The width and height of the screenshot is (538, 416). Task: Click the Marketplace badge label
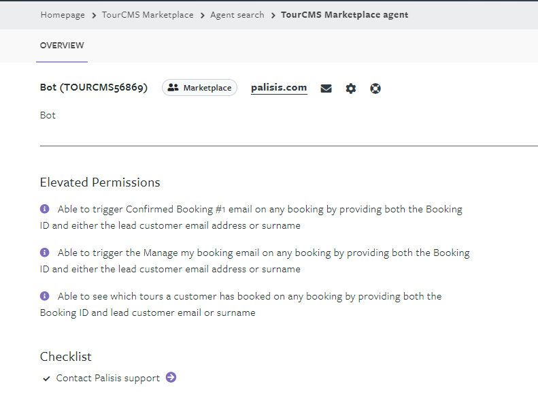coord(207,88)
